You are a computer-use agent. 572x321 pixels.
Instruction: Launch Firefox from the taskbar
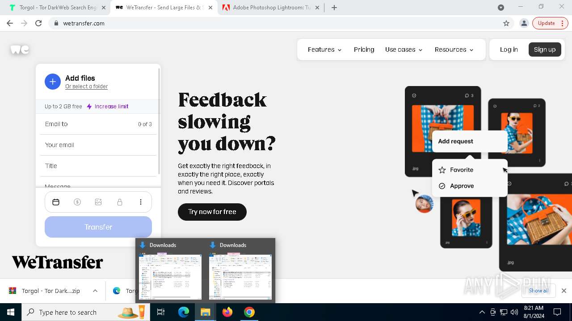pos(227,312)
